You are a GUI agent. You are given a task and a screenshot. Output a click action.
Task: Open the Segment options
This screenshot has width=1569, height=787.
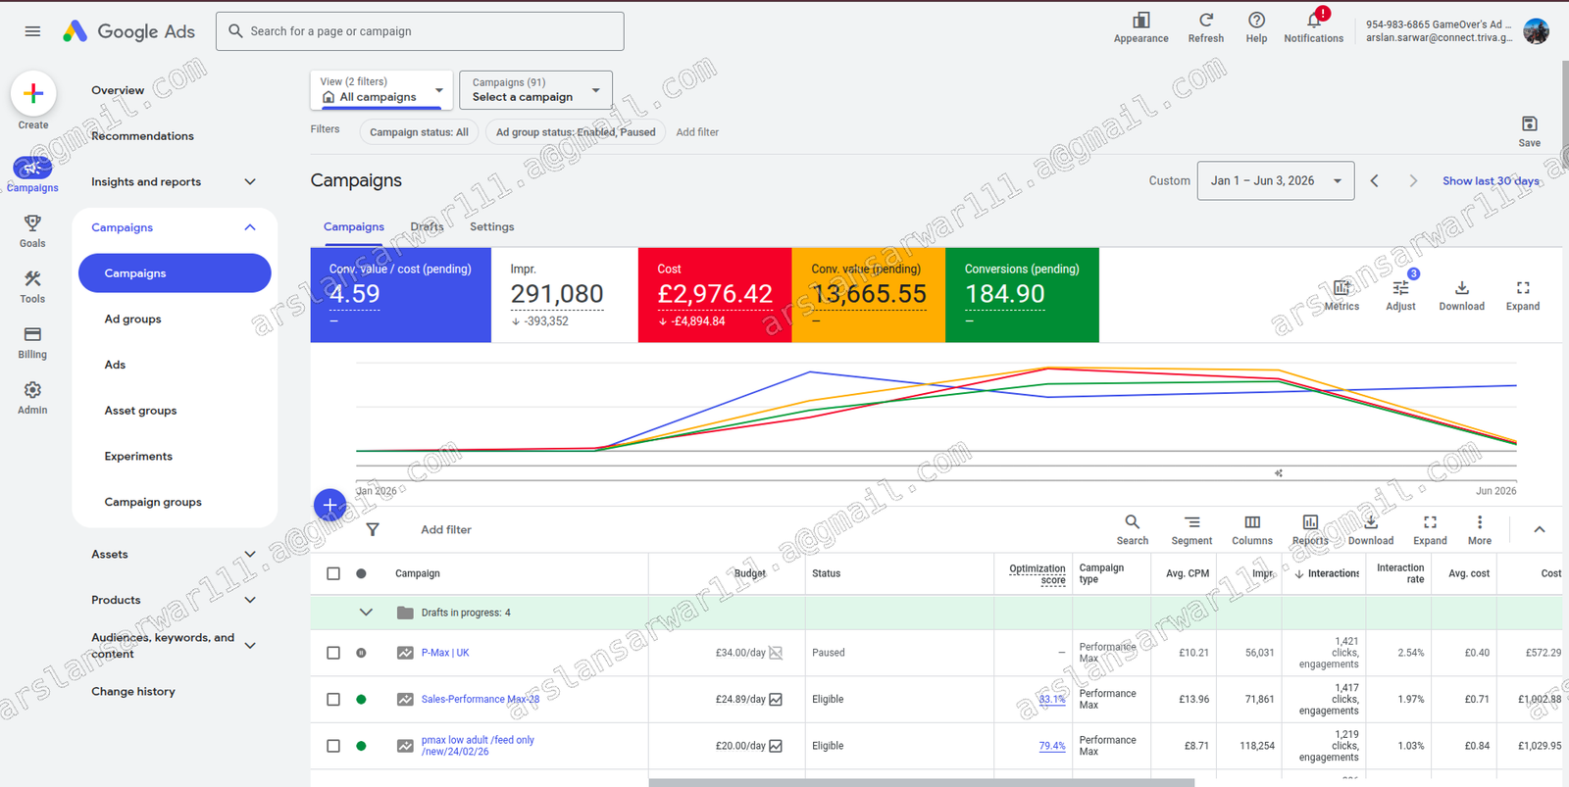1191,529
